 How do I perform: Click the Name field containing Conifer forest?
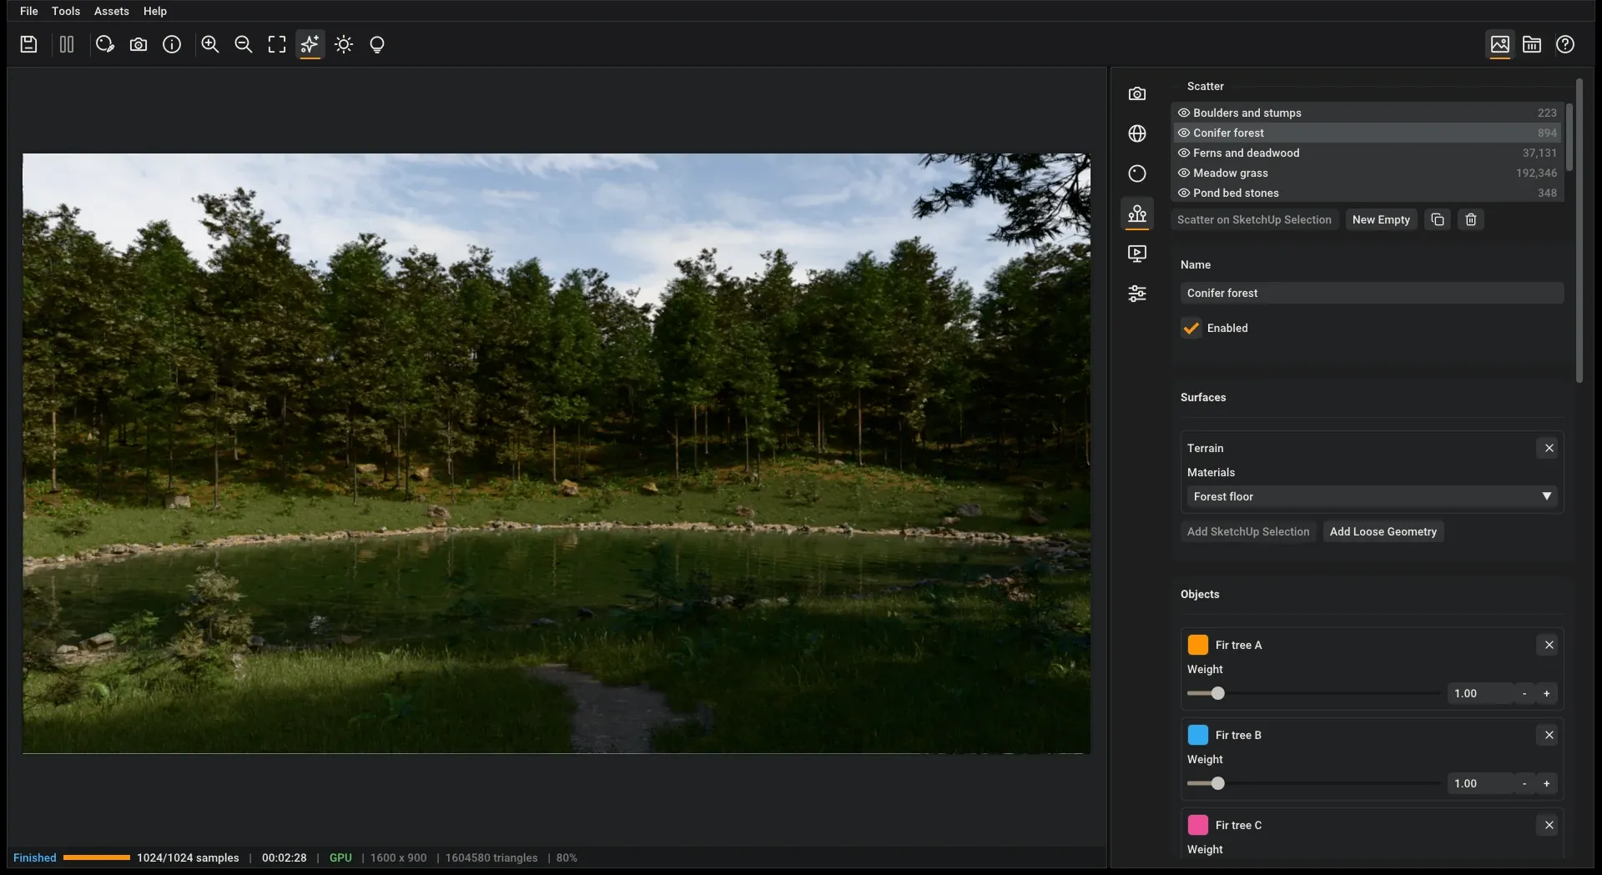coord(1372,293)
